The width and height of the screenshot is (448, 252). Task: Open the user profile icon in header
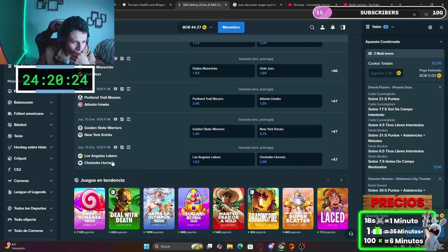(322, 27)
